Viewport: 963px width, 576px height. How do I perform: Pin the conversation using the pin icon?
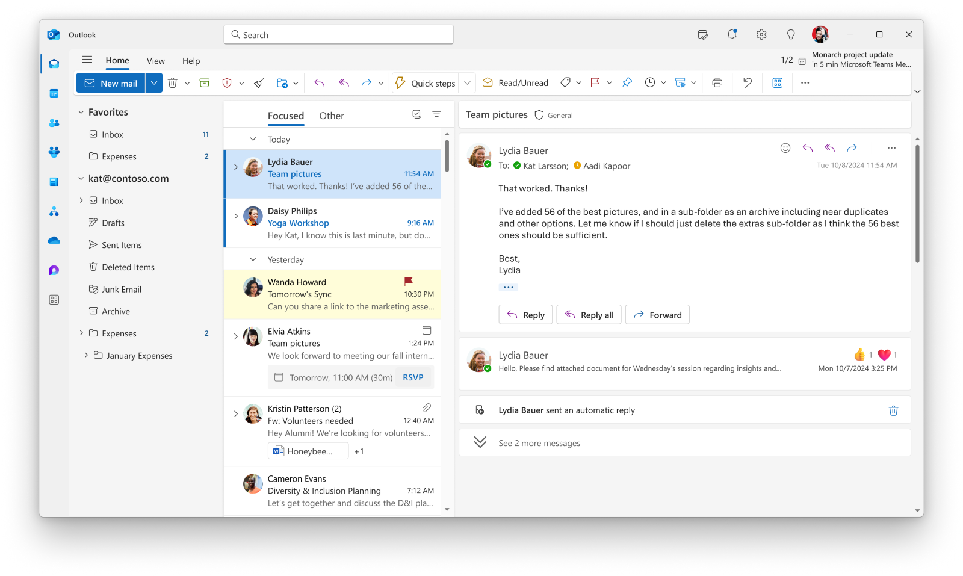tap(627, 82)
